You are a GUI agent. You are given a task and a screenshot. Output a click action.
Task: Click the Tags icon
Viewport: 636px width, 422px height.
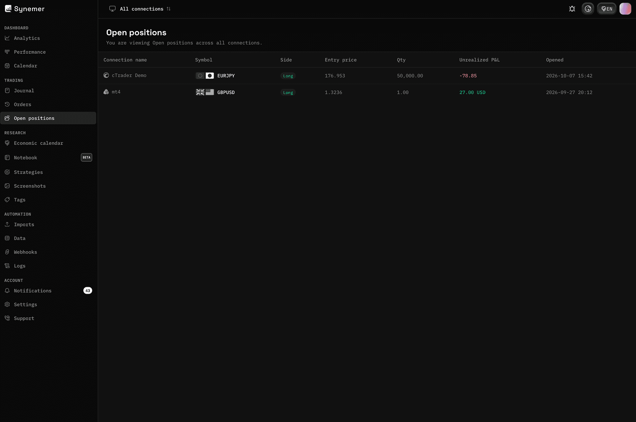[x=7, y=200]
